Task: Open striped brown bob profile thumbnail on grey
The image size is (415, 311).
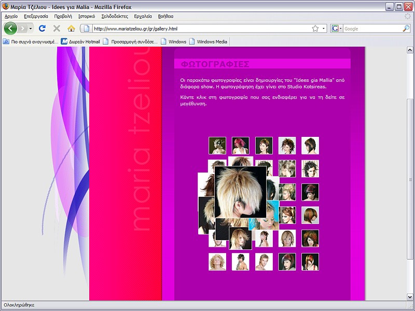Action: [x=310, y=215]
